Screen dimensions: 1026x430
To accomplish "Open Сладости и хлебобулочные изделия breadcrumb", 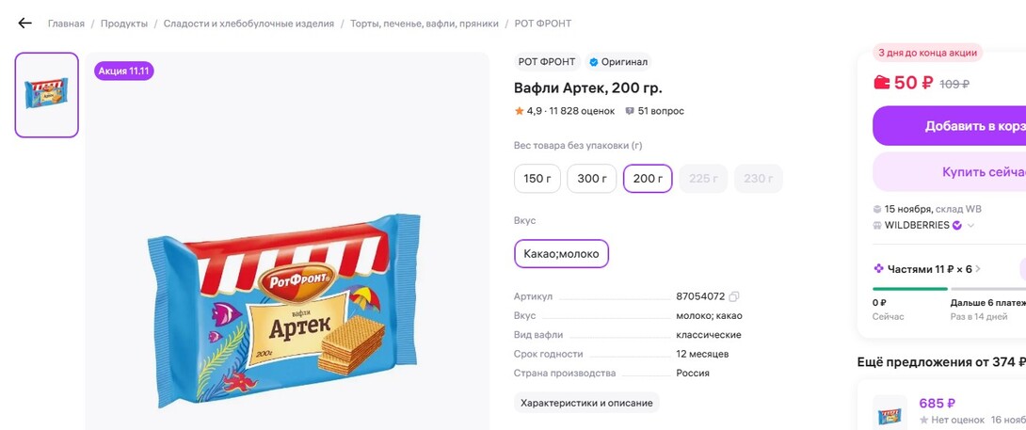I will coord(248,24).
